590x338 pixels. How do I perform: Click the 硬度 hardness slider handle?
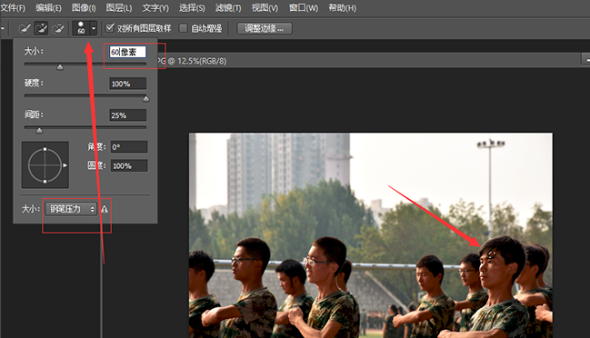(146, 99)
